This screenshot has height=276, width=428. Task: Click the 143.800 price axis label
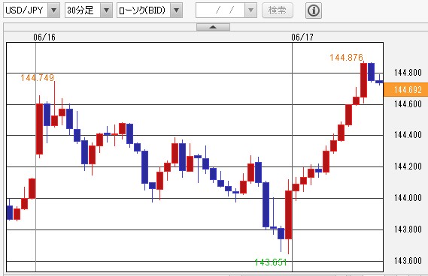(408, 229)
